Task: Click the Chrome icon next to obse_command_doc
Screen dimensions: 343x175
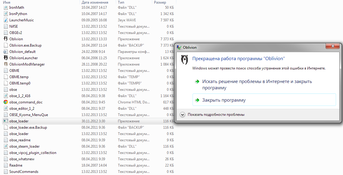Action: [x=6, y=102]
